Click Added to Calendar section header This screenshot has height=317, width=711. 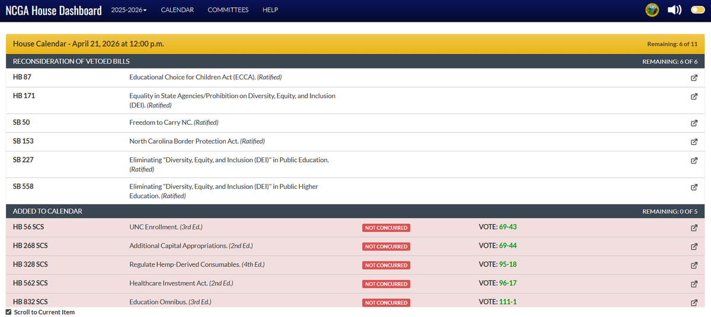pyautogui.click(x=47, y=211)
